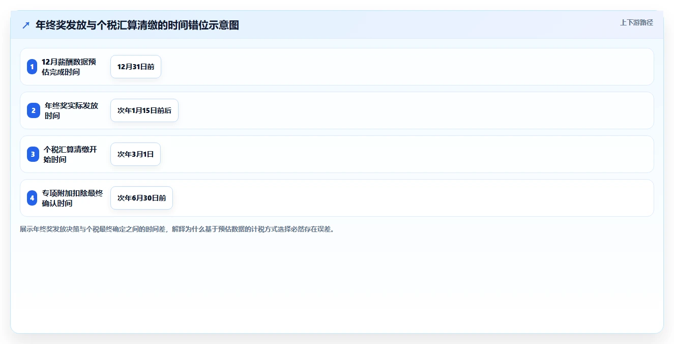
Task: Click the '年终奖实际发放时间' label
Action: (x=71, y=110)
